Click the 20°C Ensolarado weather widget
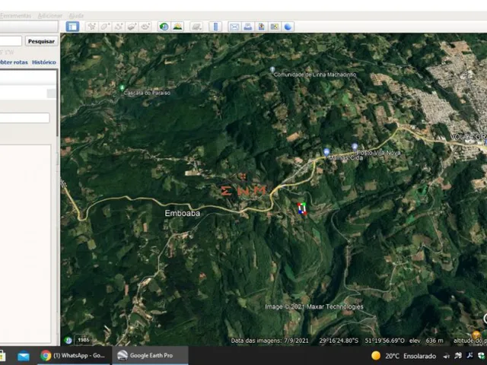487x365 pixels. (x=404, y=356)
